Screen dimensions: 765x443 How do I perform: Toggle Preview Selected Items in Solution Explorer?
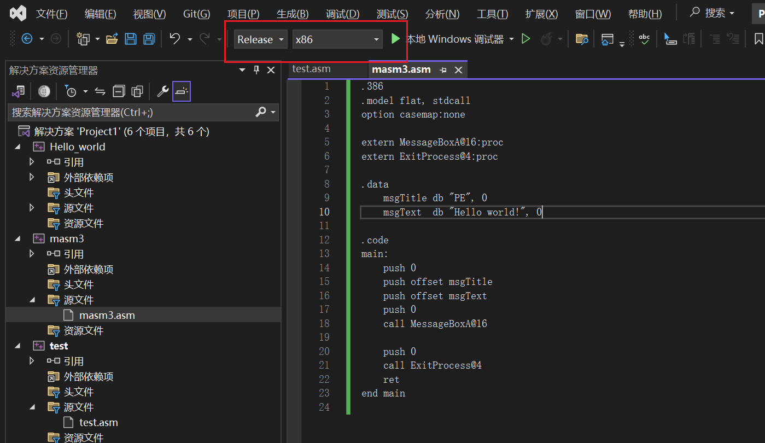click(x=182, y=91)
